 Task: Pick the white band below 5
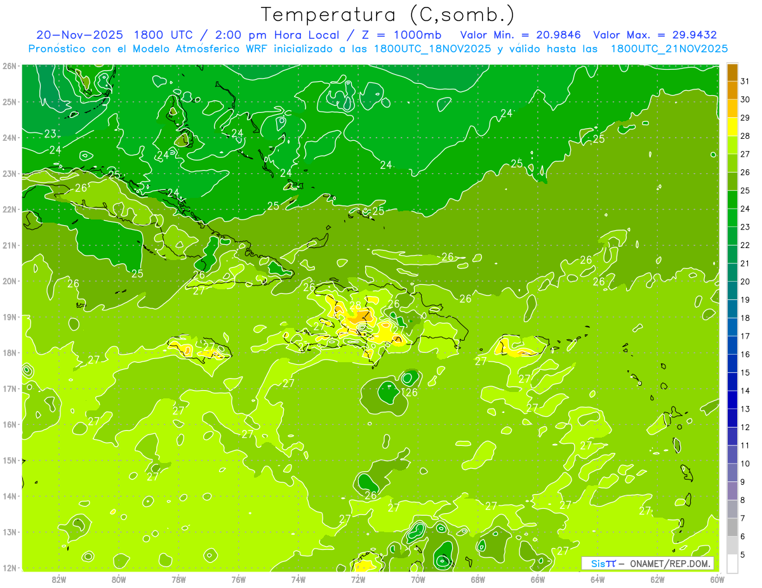[733, 563]
